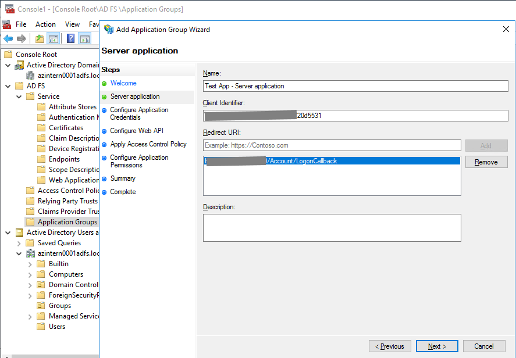Expand the Computers container node
The width and height of the screenshot is (516, 358).
(30, 274)
